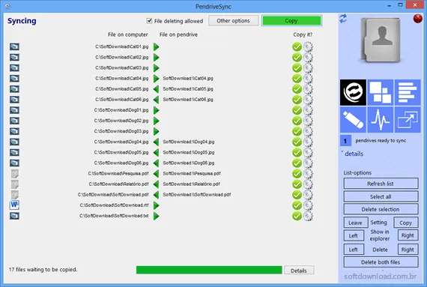The width and height of the screenshot is (427, 287).
Task: Open the external window arrow tile
Action: 408,120
